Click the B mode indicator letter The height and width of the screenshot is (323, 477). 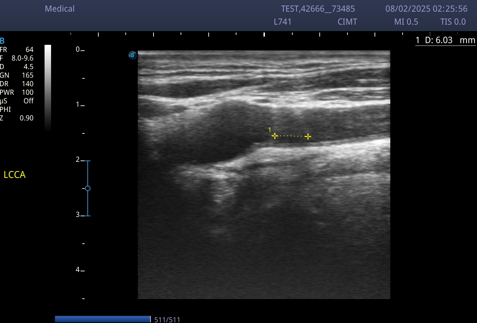coord(2,41)
